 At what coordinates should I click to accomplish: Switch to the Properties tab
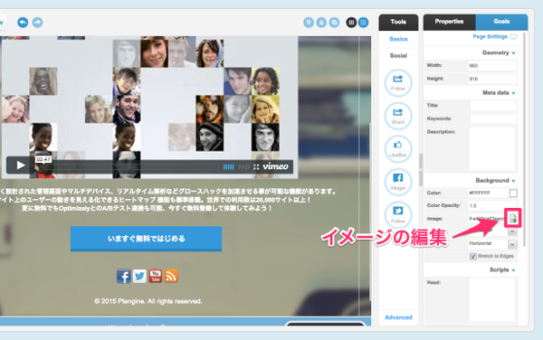tap(449, 22)
